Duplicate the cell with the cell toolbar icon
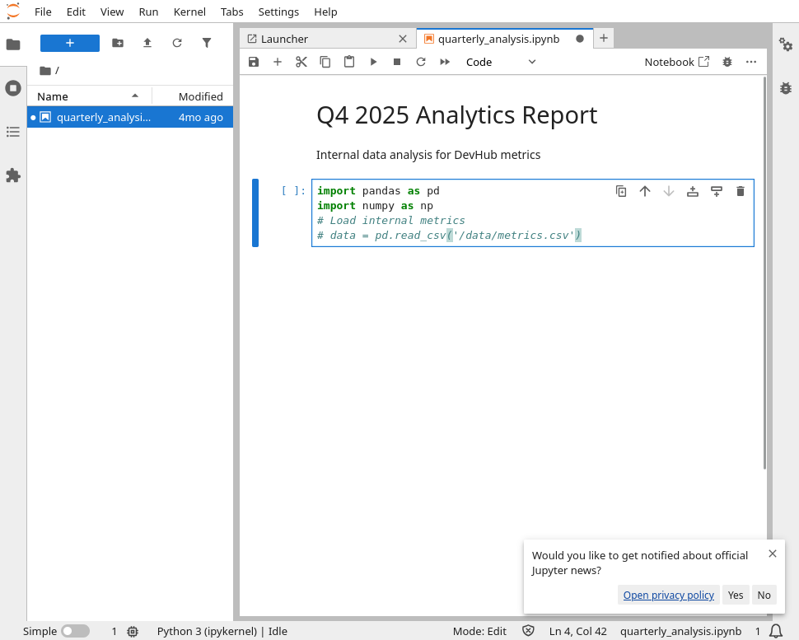Screen dimensions: 799x640 point(621,191)
